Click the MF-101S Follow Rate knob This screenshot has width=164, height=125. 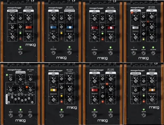coord(12,27)
